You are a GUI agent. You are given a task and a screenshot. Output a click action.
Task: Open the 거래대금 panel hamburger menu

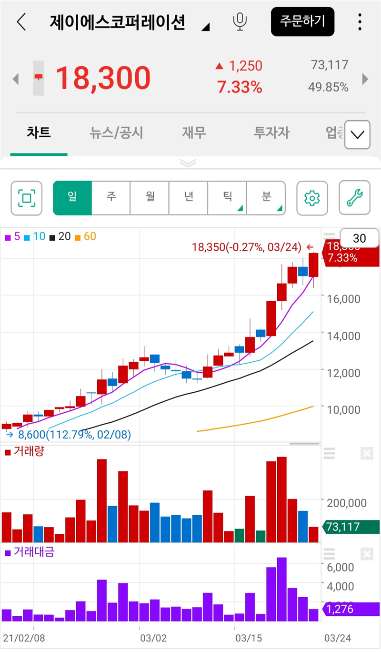point(329,554)
